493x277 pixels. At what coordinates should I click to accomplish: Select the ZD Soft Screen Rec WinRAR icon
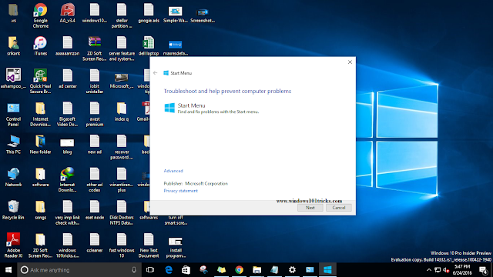(95, 48)
